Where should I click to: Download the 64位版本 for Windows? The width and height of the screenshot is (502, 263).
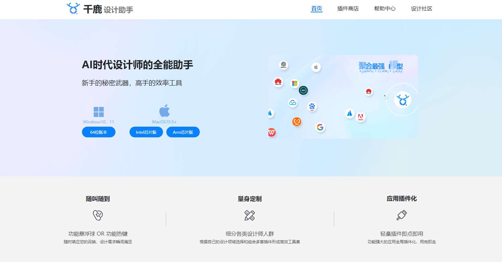(99, 132)
